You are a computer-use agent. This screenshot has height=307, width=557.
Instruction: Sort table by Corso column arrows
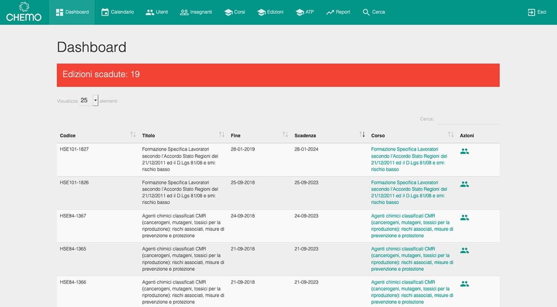click(x=450, y=135)
